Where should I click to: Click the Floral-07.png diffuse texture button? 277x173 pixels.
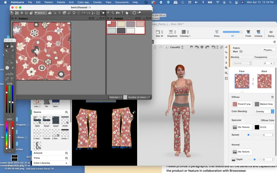(242, 104)
